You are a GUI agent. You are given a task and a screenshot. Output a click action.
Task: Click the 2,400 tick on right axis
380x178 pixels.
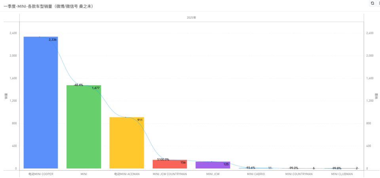[370, 33]
